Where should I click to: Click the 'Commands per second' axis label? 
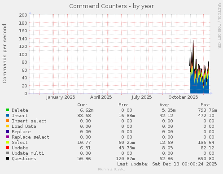point(4,53)
